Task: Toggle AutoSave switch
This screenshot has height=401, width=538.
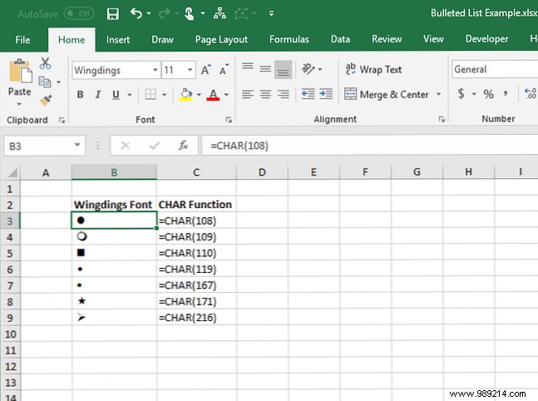Action: (x=79, y=14)
